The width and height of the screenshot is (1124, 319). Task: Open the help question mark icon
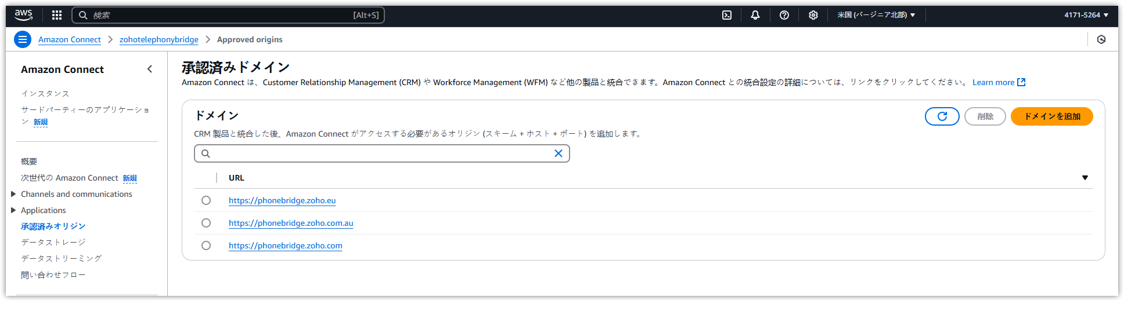click(784, 15)
